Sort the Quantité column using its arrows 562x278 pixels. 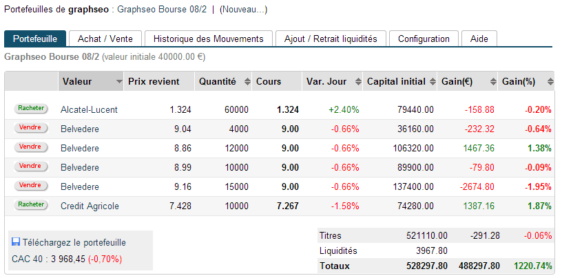coord(247,82)
